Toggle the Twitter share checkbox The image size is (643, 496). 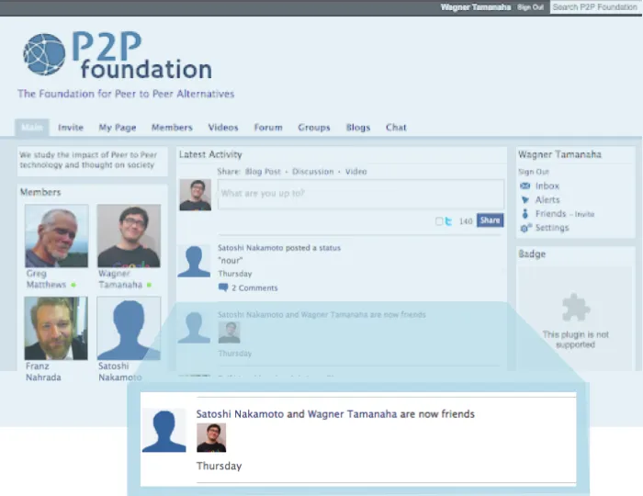click(x=439, y=221)
